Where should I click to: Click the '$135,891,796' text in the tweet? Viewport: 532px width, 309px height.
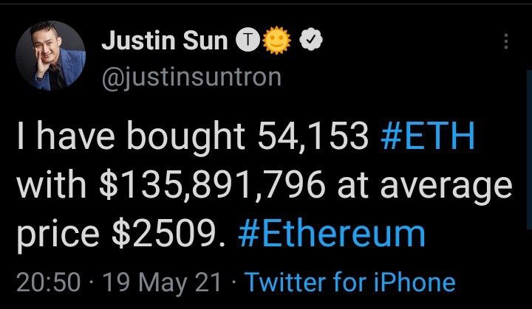(x=212, y=186)
